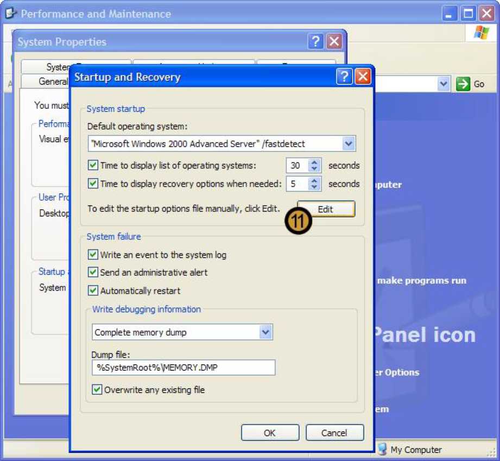Click the recovery options seconds field
500x461 pixels.
[x=297, y=184]
